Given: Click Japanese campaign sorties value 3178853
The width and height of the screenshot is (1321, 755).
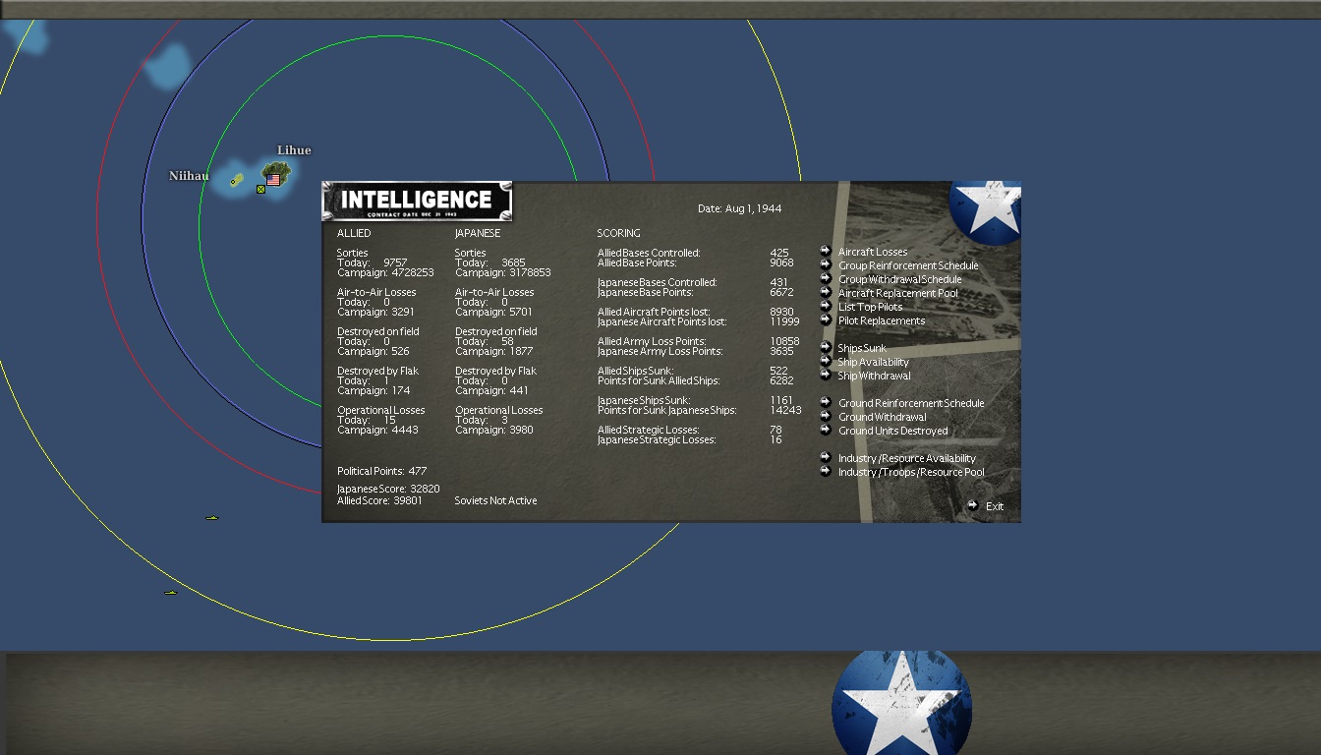Looking at the screenshot, I should pos(530,272).
